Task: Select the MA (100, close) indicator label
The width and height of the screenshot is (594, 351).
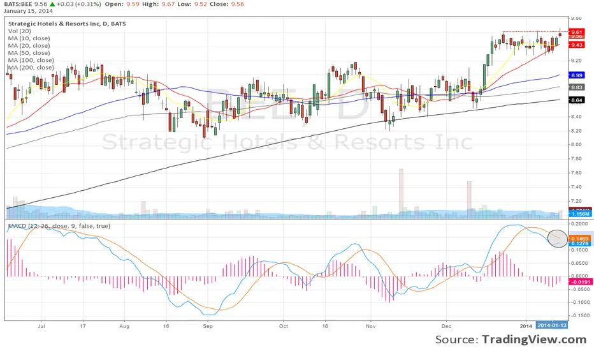Action: pos(31,60)
